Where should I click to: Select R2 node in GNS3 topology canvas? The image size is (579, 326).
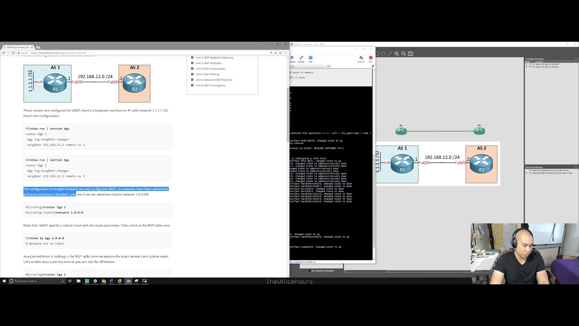(479, 131)
